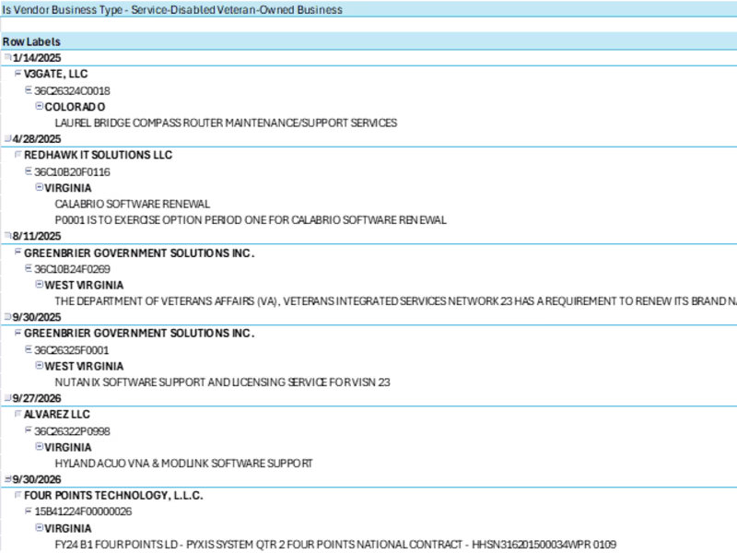Collapse contract 36C26325F0001
The height and width of the screenshot is (553, 737).
pos(29,349)
